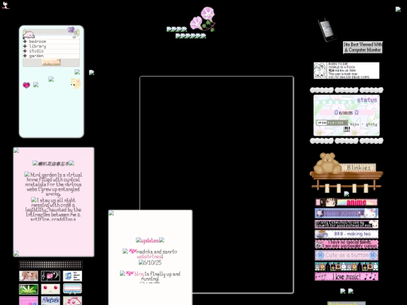407x305 pixels.
Task: Click the iTunes music note stamp
Action: tap(72, 276)
